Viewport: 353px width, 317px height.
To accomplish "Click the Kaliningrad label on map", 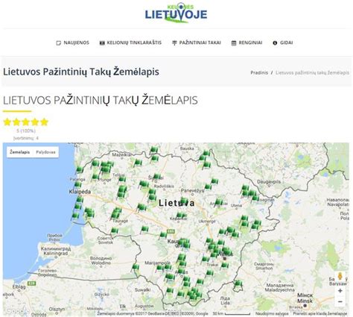I will click(56, 251).
